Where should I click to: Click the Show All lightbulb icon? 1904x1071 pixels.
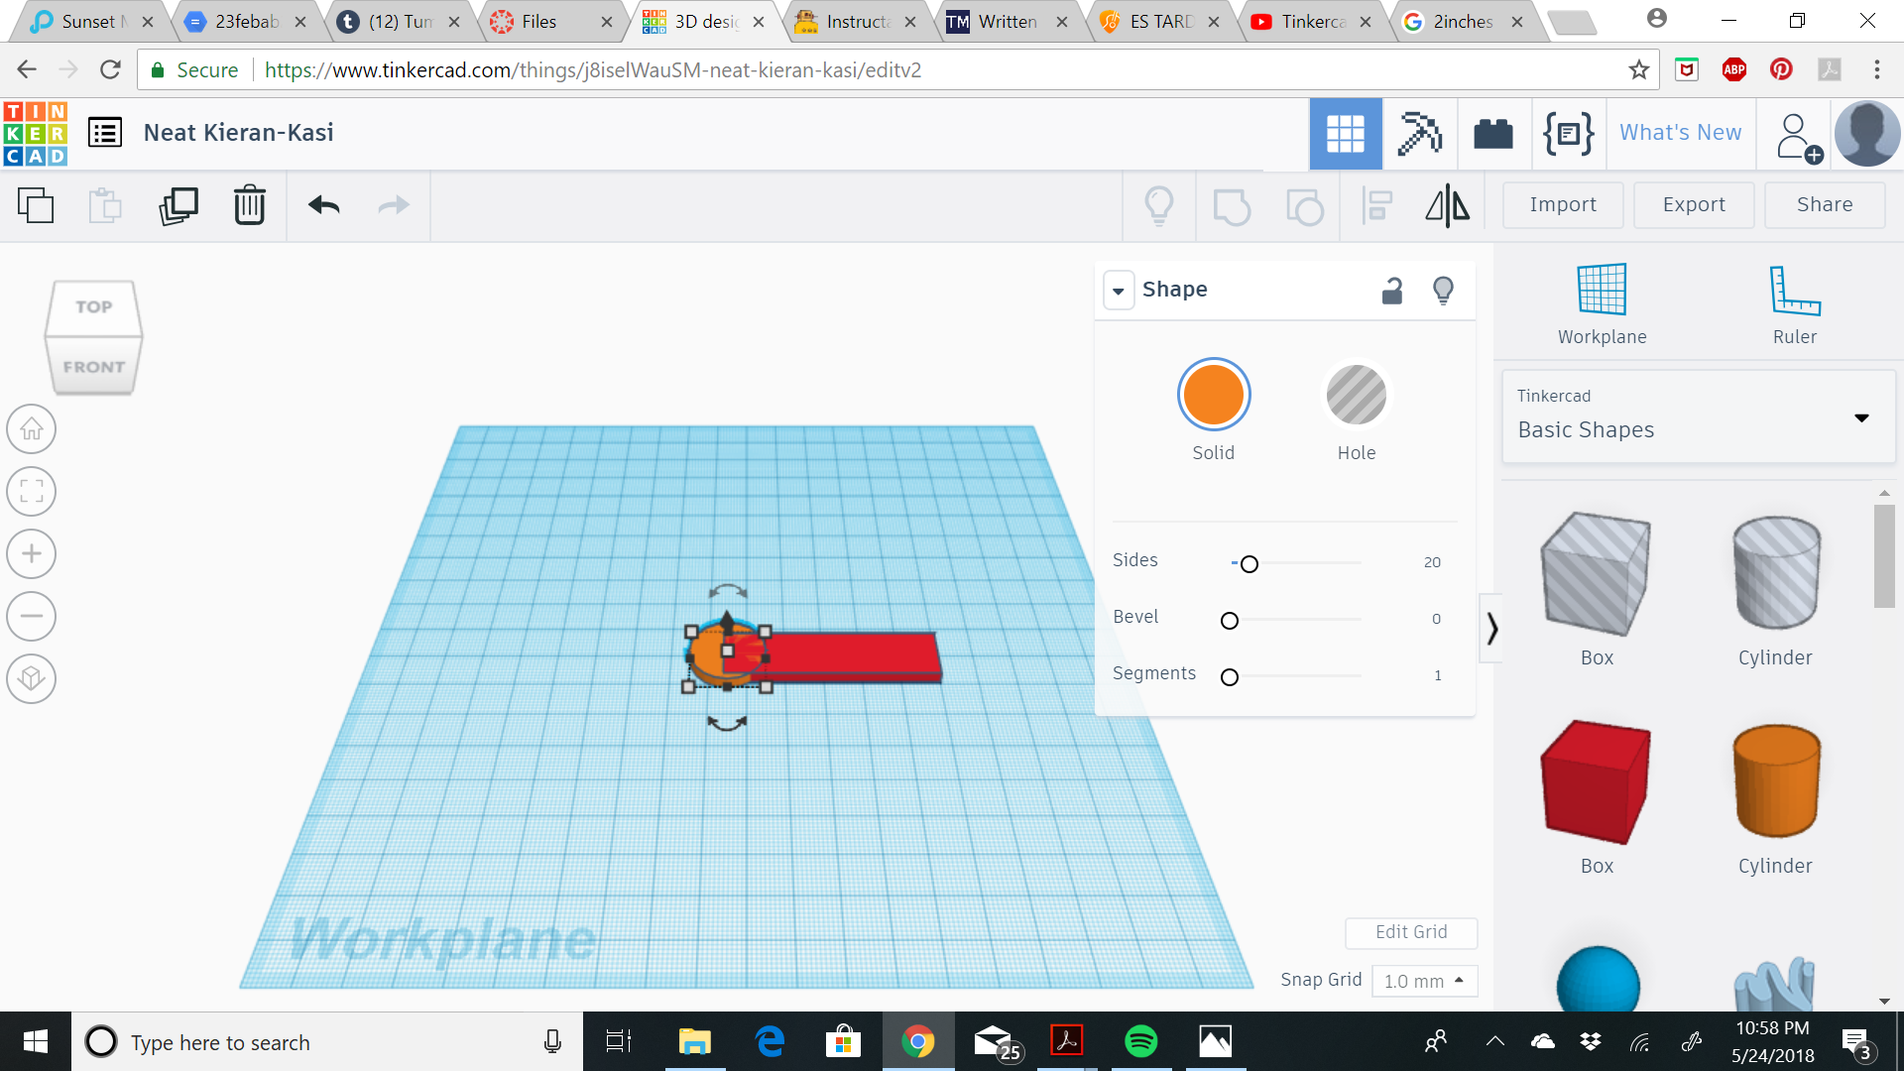1159,206
